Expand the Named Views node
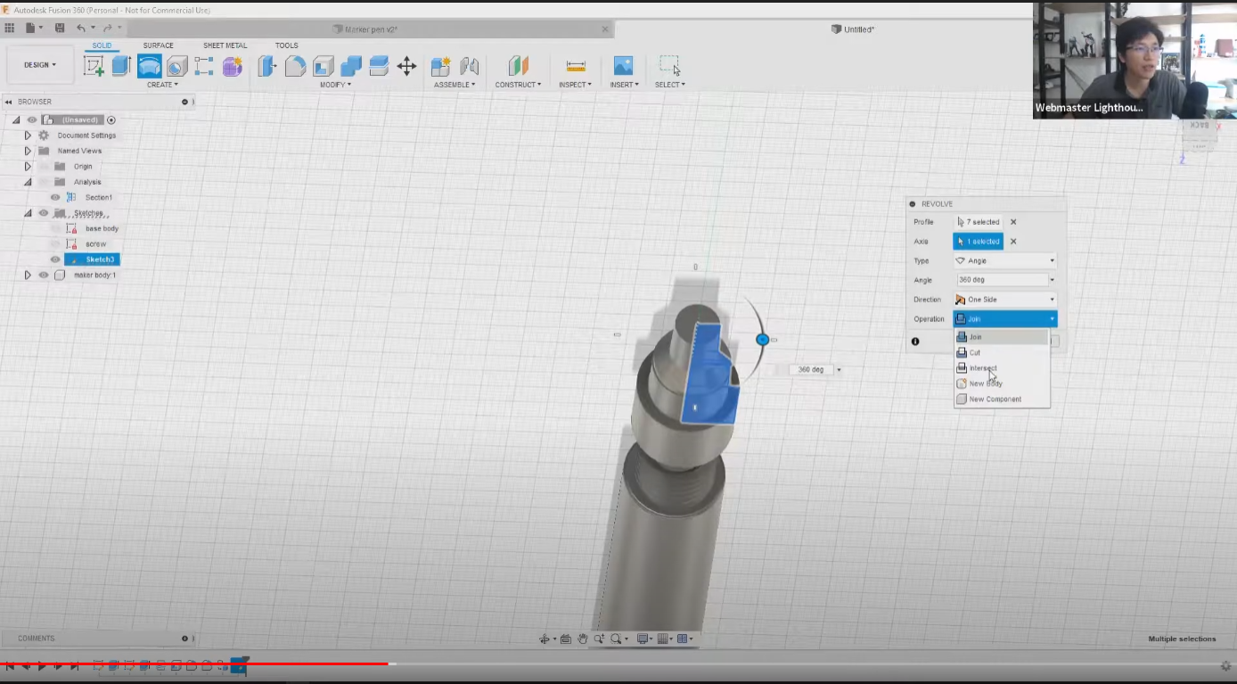 coord(28,151)
